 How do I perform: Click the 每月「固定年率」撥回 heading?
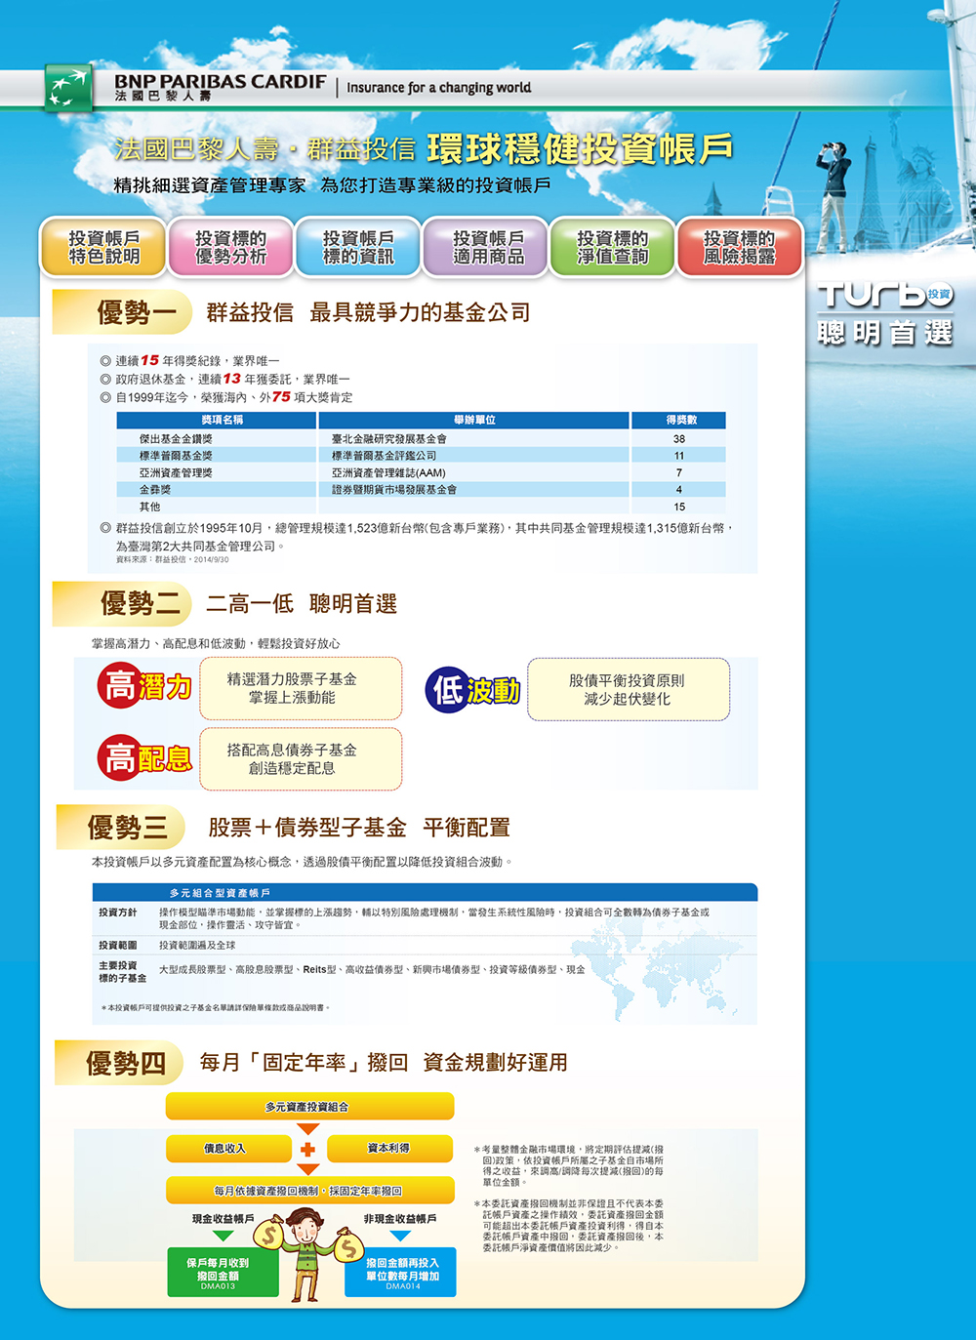(x=384, y=1063)
